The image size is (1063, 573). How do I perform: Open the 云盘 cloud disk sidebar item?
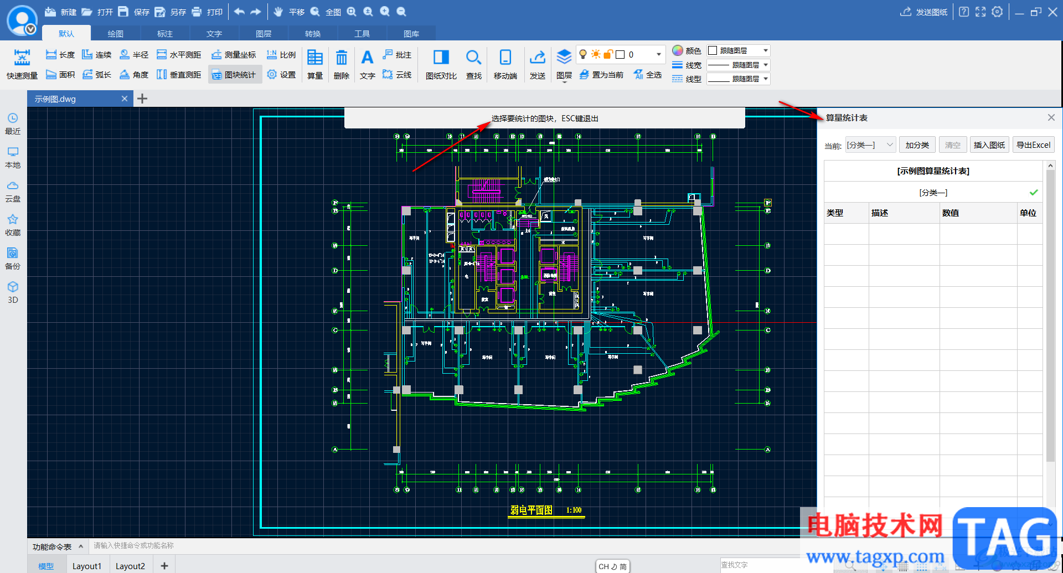[x=13, y=192]
